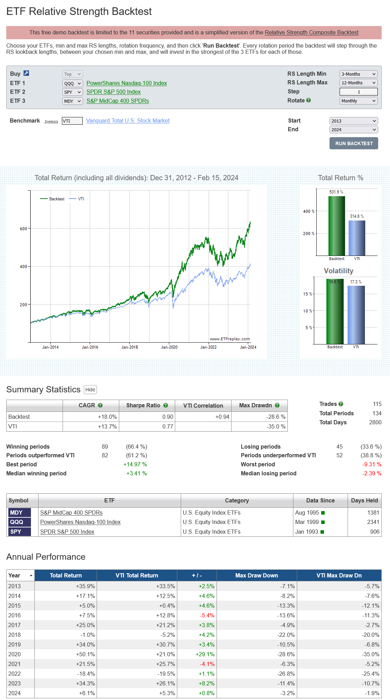Click the SPY symbol badge
The height and width of the screenshot is (700, 390).
[19, 532]
